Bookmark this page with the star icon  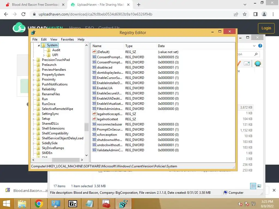coord(245,14)
